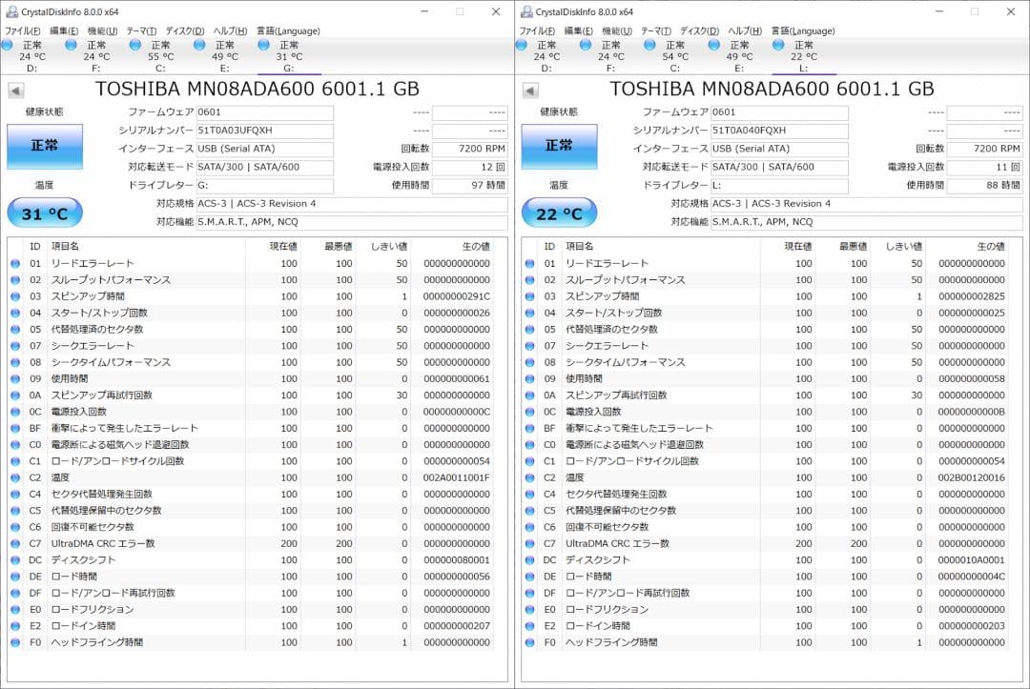This screenshot has height=689, width=1030.
Task: Open ヘルプ menu in right window
Action: pos(745,30)
